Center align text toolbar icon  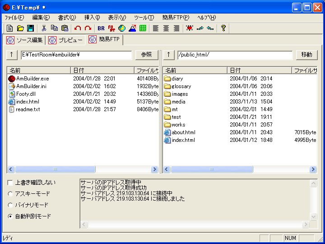(x=166, y=28)
